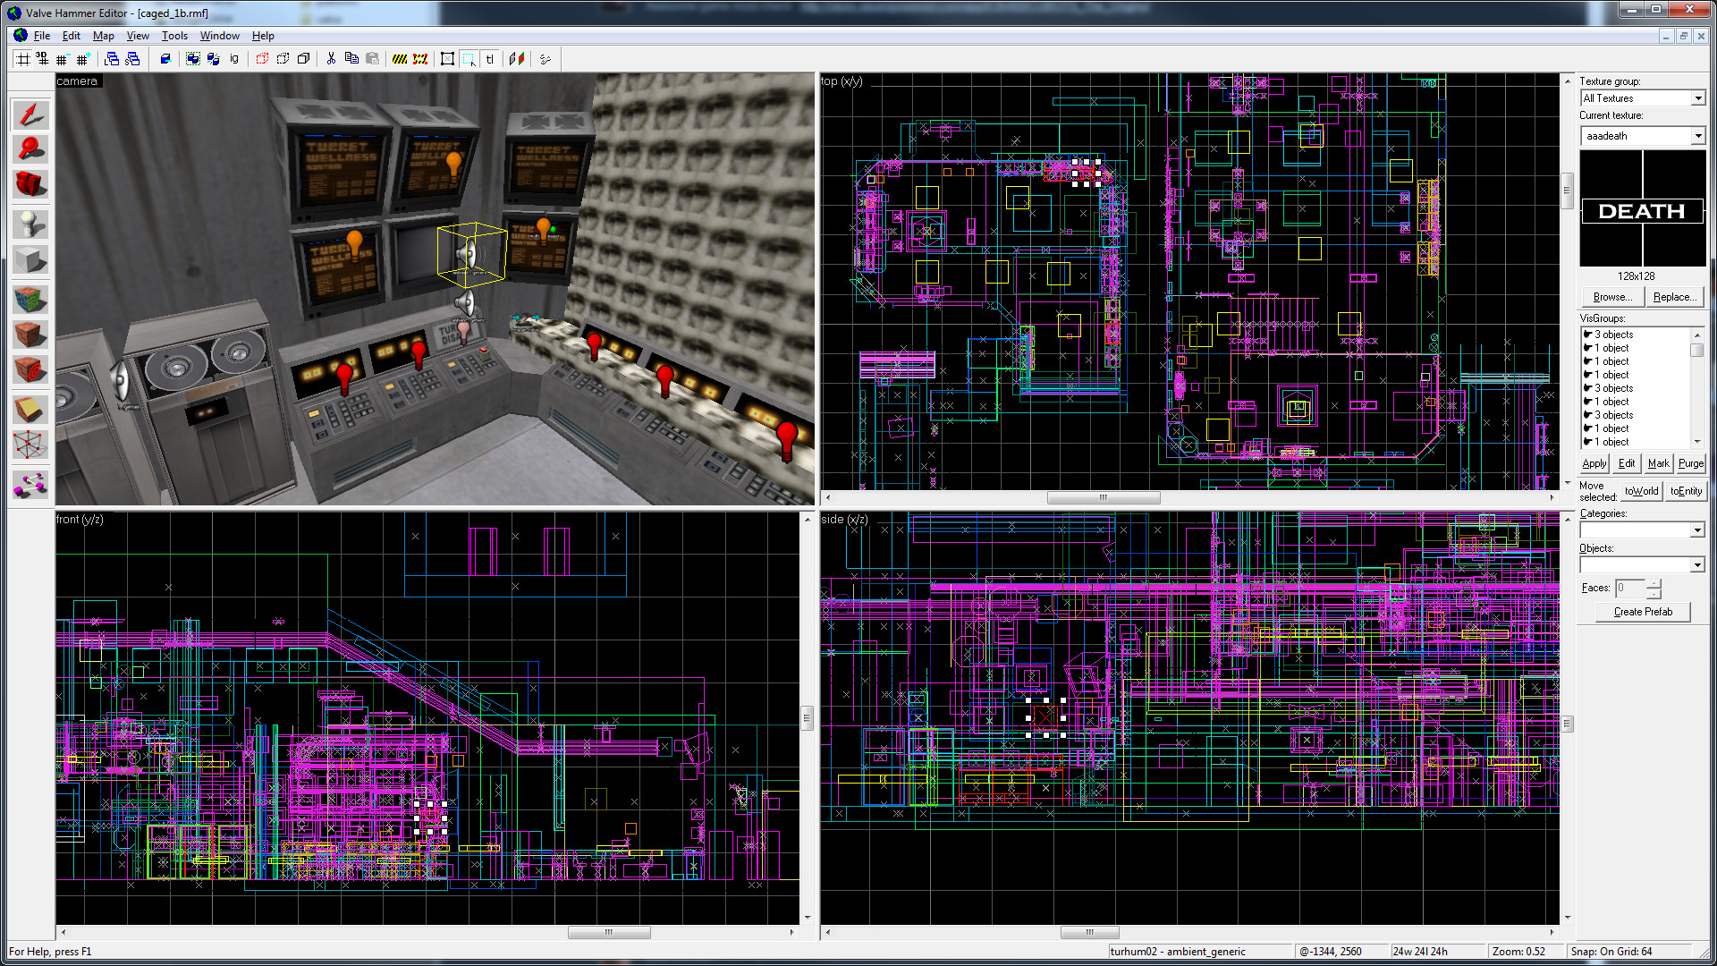Select the Entity tool lightbulb icon
This screenshot has height=966, width=1717.
30,221
